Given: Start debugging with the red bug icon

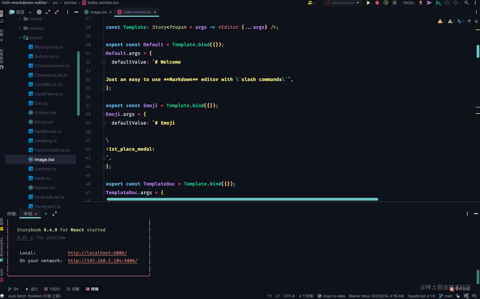Looking at the screenshot, I should click(x=377, y=3).
